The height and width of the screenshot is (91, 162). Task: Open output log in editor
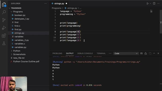coord(150,53)
